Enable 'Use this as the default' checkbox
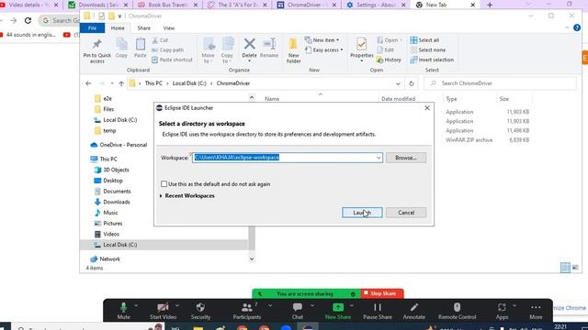This screenshot has height=330, width=588. [x=164, y=184]
